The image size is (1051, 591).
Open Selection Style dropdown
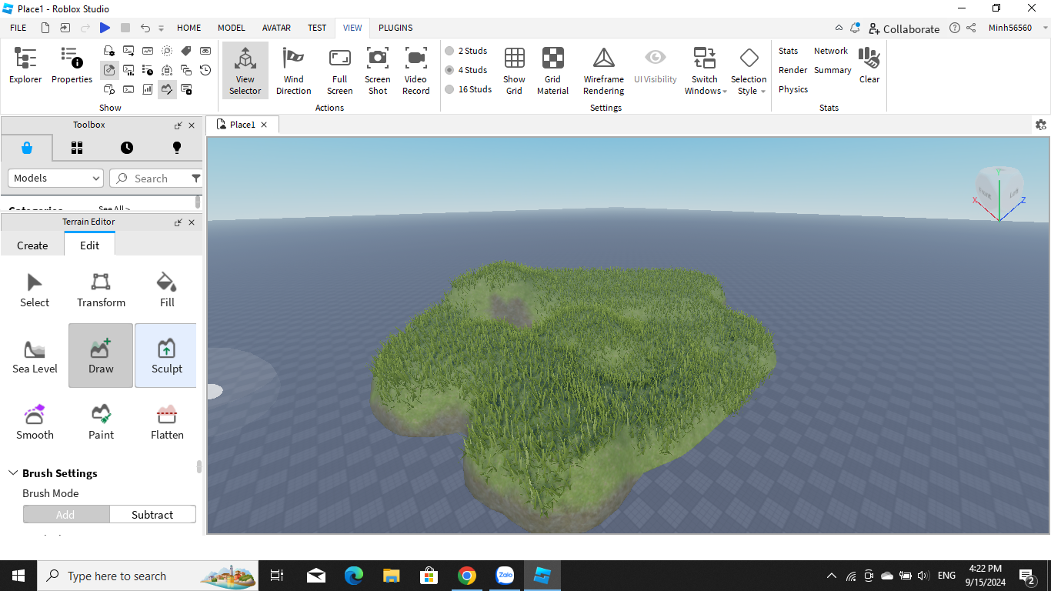point(749,70)
